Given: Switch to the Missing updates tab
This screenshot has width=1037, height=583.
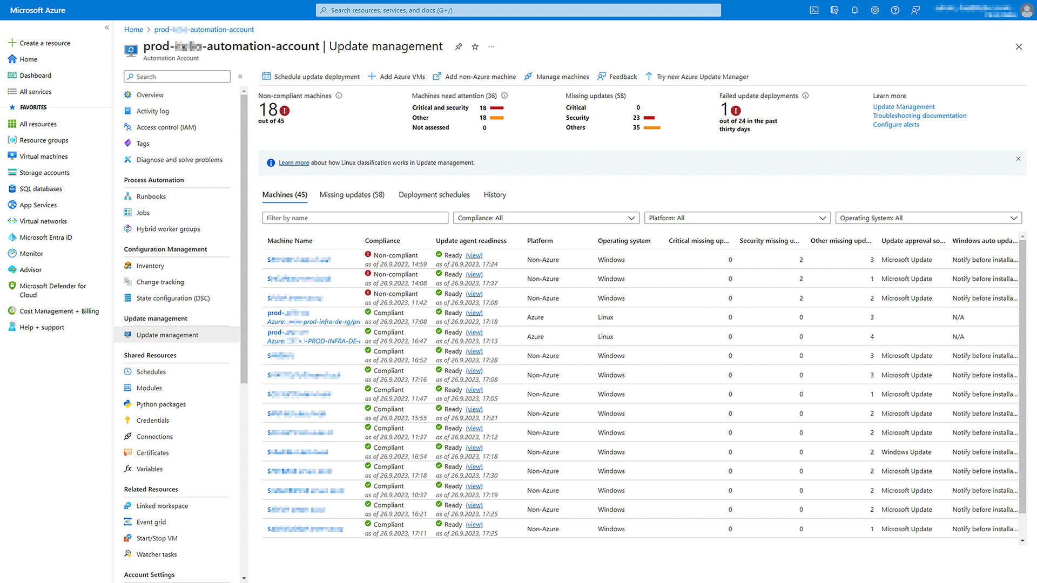Looking at the screenshot, I should click(x=352, y=194).
